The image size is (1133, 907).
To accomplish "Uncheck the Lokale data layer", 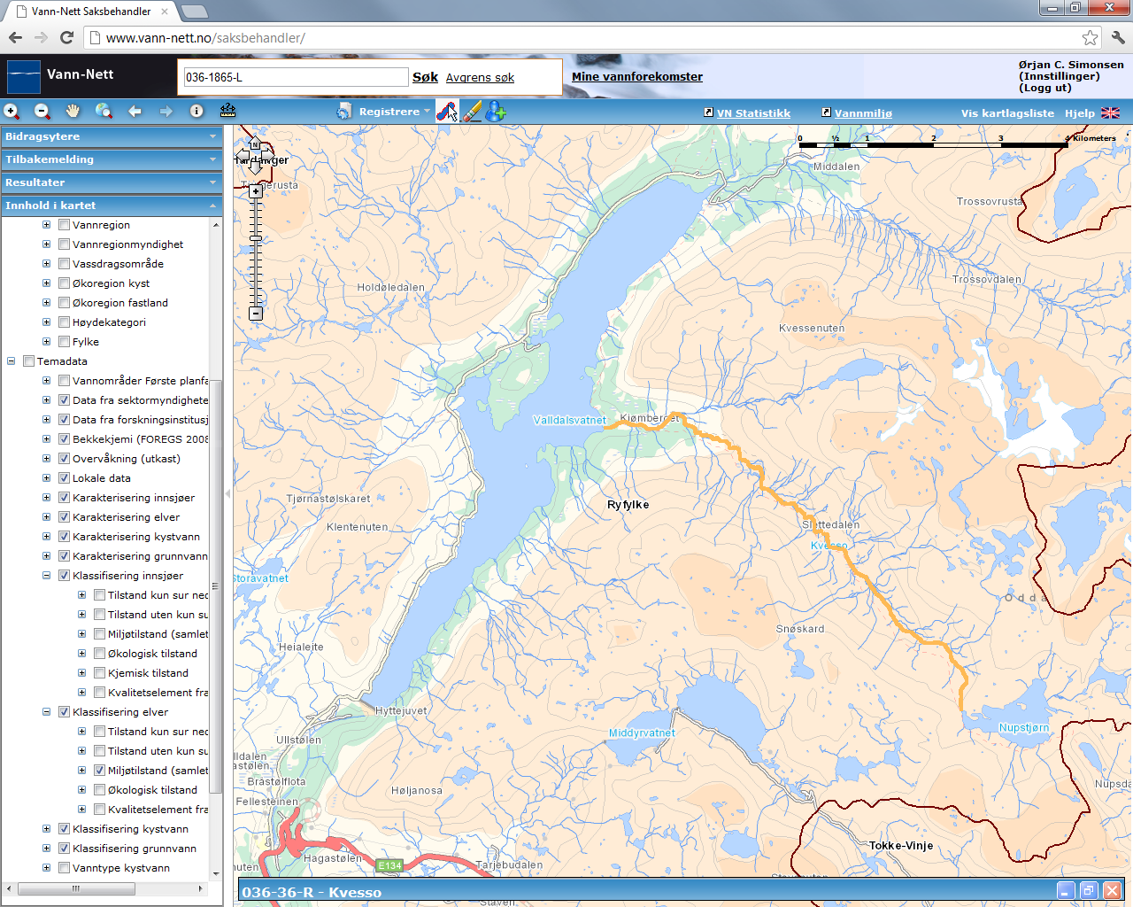I will 64,478.
